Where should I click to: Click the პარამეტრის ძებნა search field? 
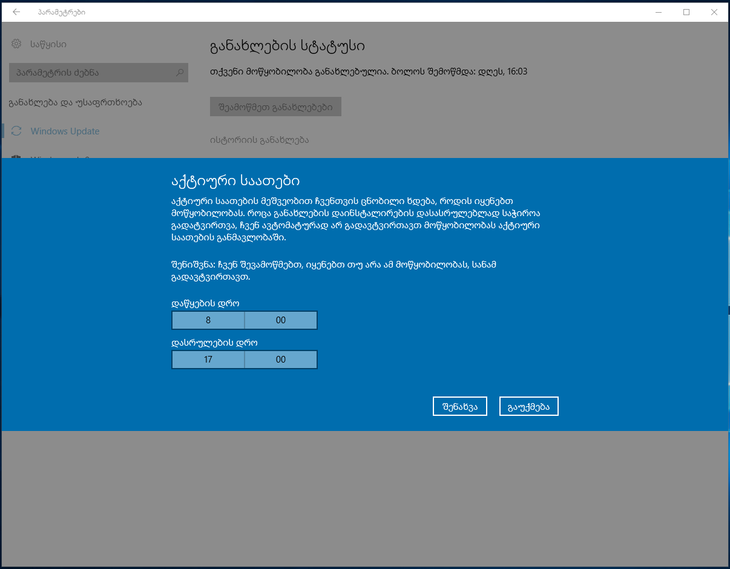pos(91,73)
